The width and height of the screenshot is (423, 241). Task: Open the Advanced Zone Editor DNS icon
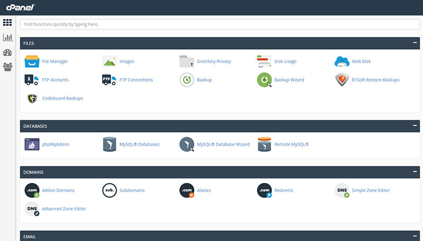[x=32, y=209]
